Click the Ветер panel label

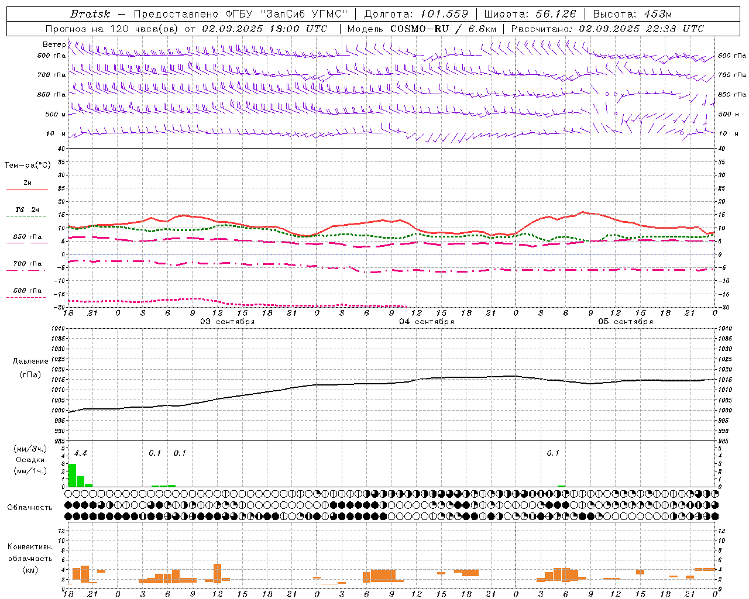click(54, 44)
